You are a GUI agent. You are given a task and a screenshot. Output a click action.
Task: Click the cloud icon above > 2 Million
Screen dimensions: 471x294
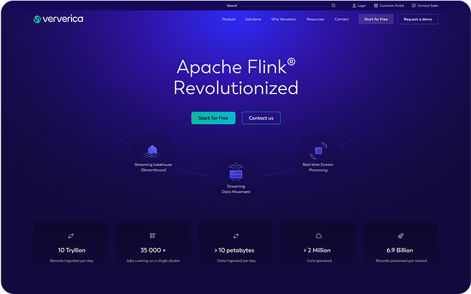(319, 236)
